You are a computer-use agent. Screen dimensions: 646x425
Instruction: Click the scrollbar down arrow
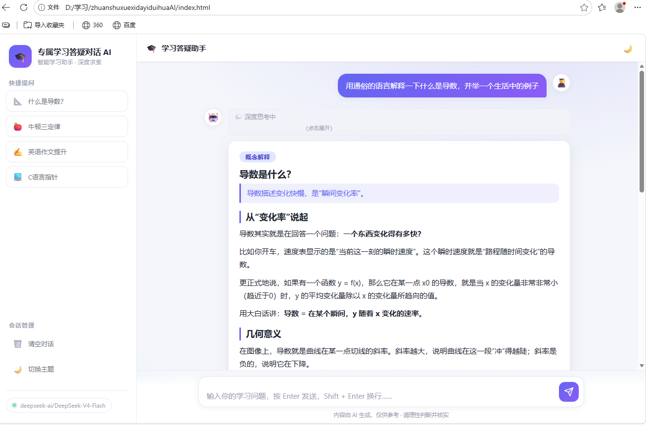point(642,366)
